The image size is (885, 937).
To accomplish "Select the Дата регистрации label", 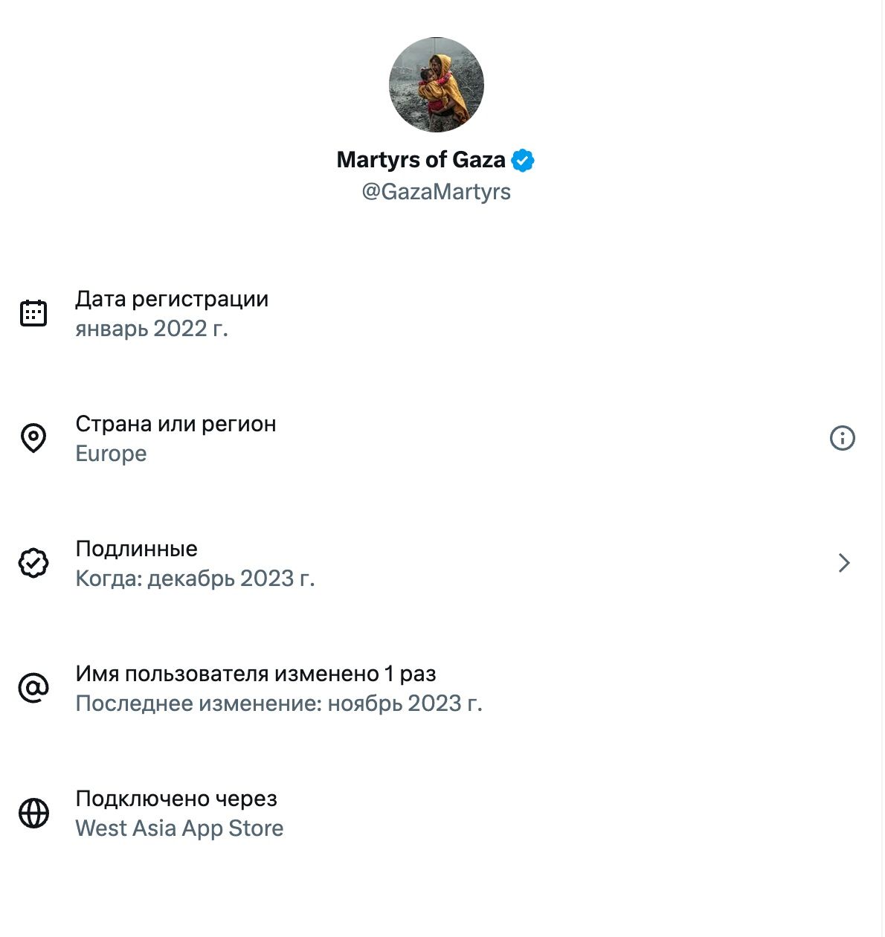I will pyautogui.click(x=172, y=299).
